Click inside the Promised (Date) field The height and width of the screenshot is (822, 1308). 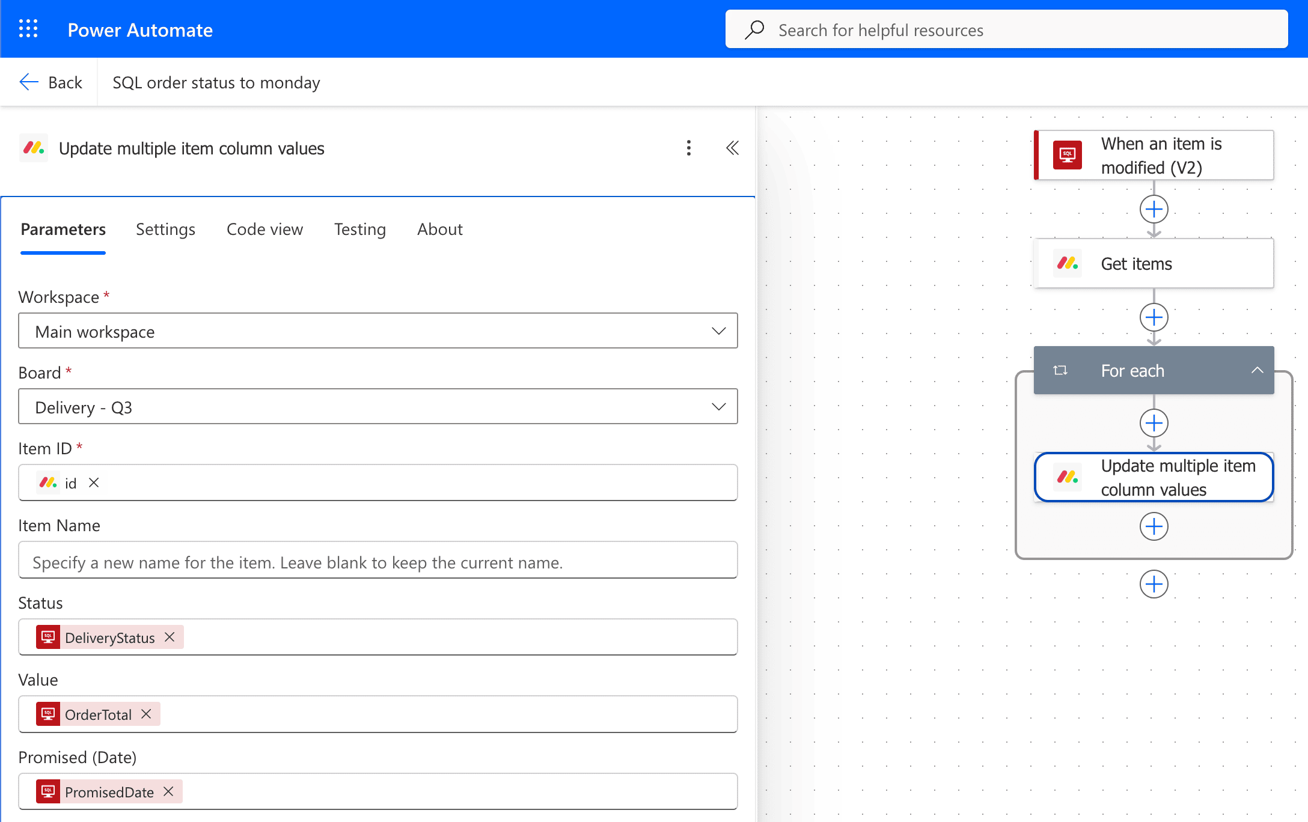[x=378, y=791]
